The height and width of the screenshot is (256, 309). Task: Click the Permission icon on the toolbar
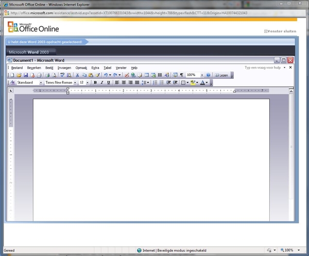coord(32,75)
